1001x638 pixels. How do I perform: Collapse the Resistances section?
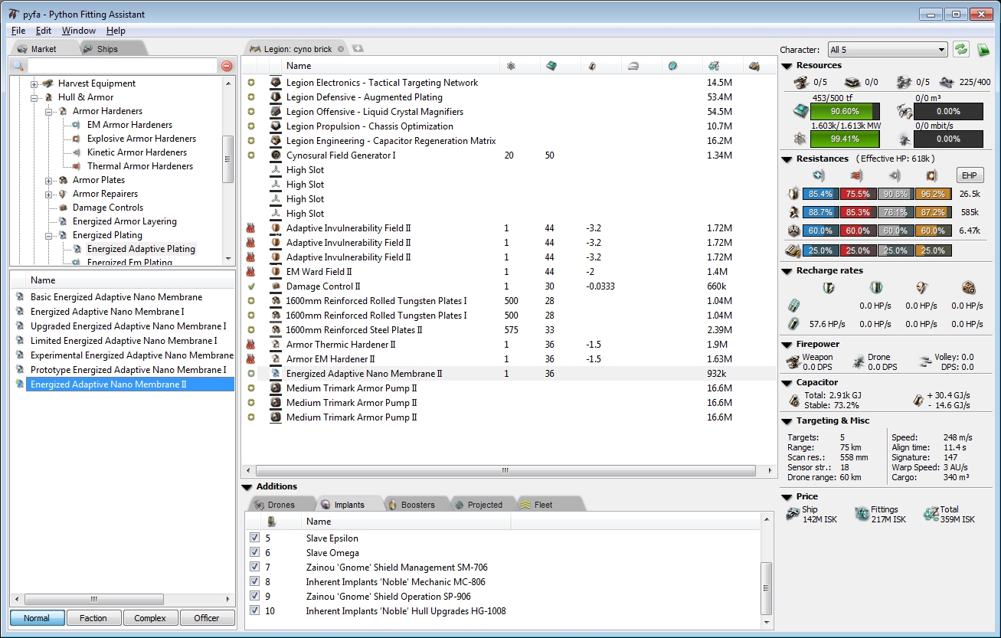(787, 159)
